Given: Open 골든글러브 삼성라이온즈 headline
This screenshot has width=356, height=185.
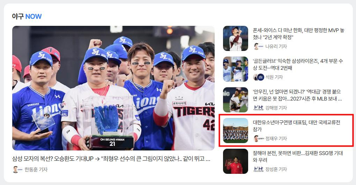Looking at the screenshot, I should click(298, 64).
